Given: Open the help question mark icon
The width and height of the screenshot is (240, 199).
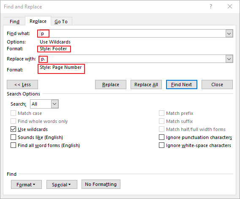Looking at the screenshot, I should (x=211, y=6).
